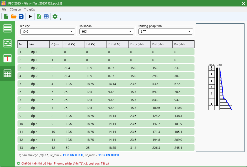Image resolution: width=247 pixels, height=167 pixels.
Task: Export results to Excel
Action: (x=39, y=16)
